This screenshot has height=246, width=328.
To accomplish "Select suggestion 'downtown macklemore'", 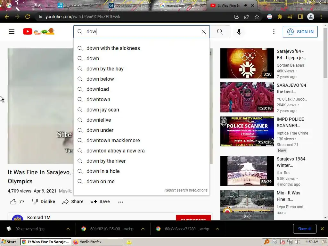I will click(x=141, y=140).
